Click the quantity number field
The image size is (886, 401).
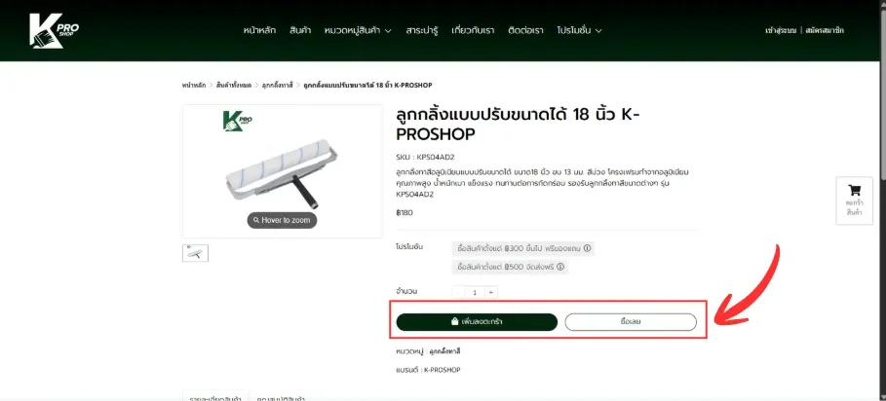475,292
